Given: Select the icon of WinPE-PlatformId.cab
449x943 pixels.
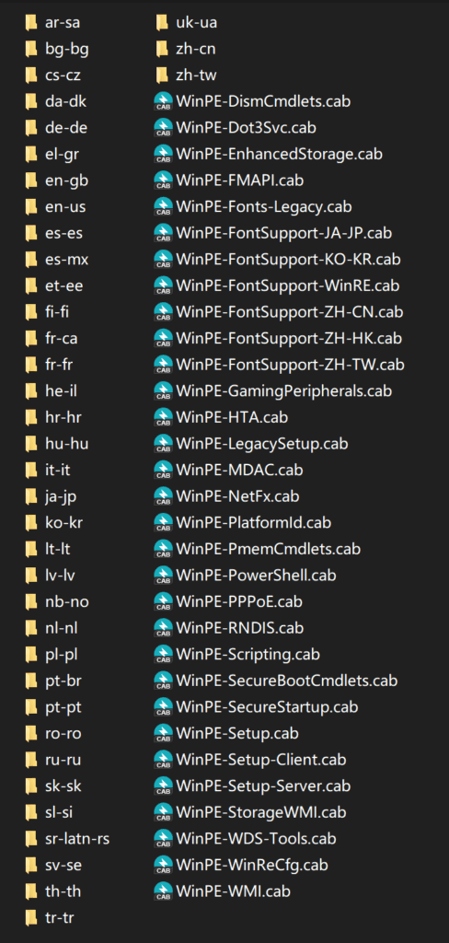Looking at the screenshot, I should coord(163,523).
